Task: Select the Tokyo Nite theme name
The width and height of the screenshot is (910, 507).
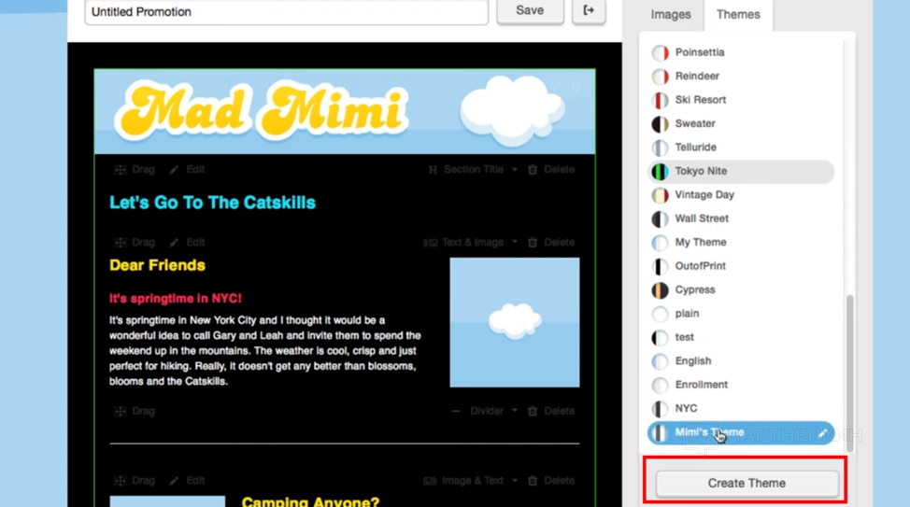Action: 701,171
